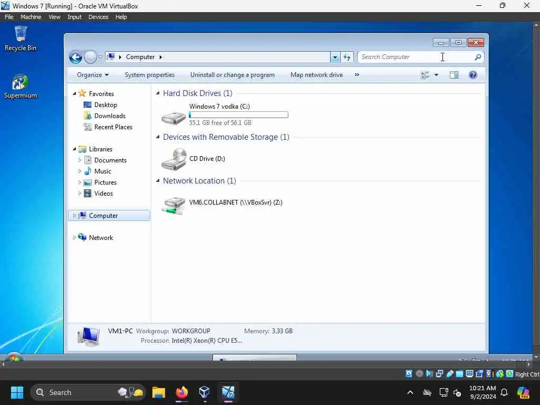Select the Supermium desktop shortcut

(21, 86)
